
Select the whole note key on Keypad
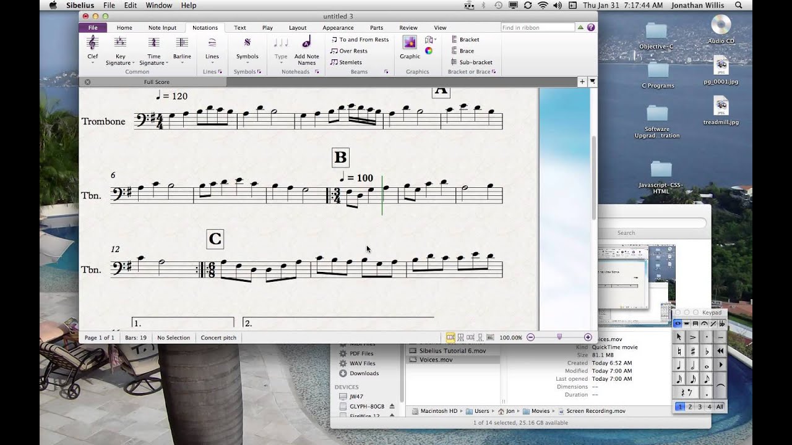[707, 366]
